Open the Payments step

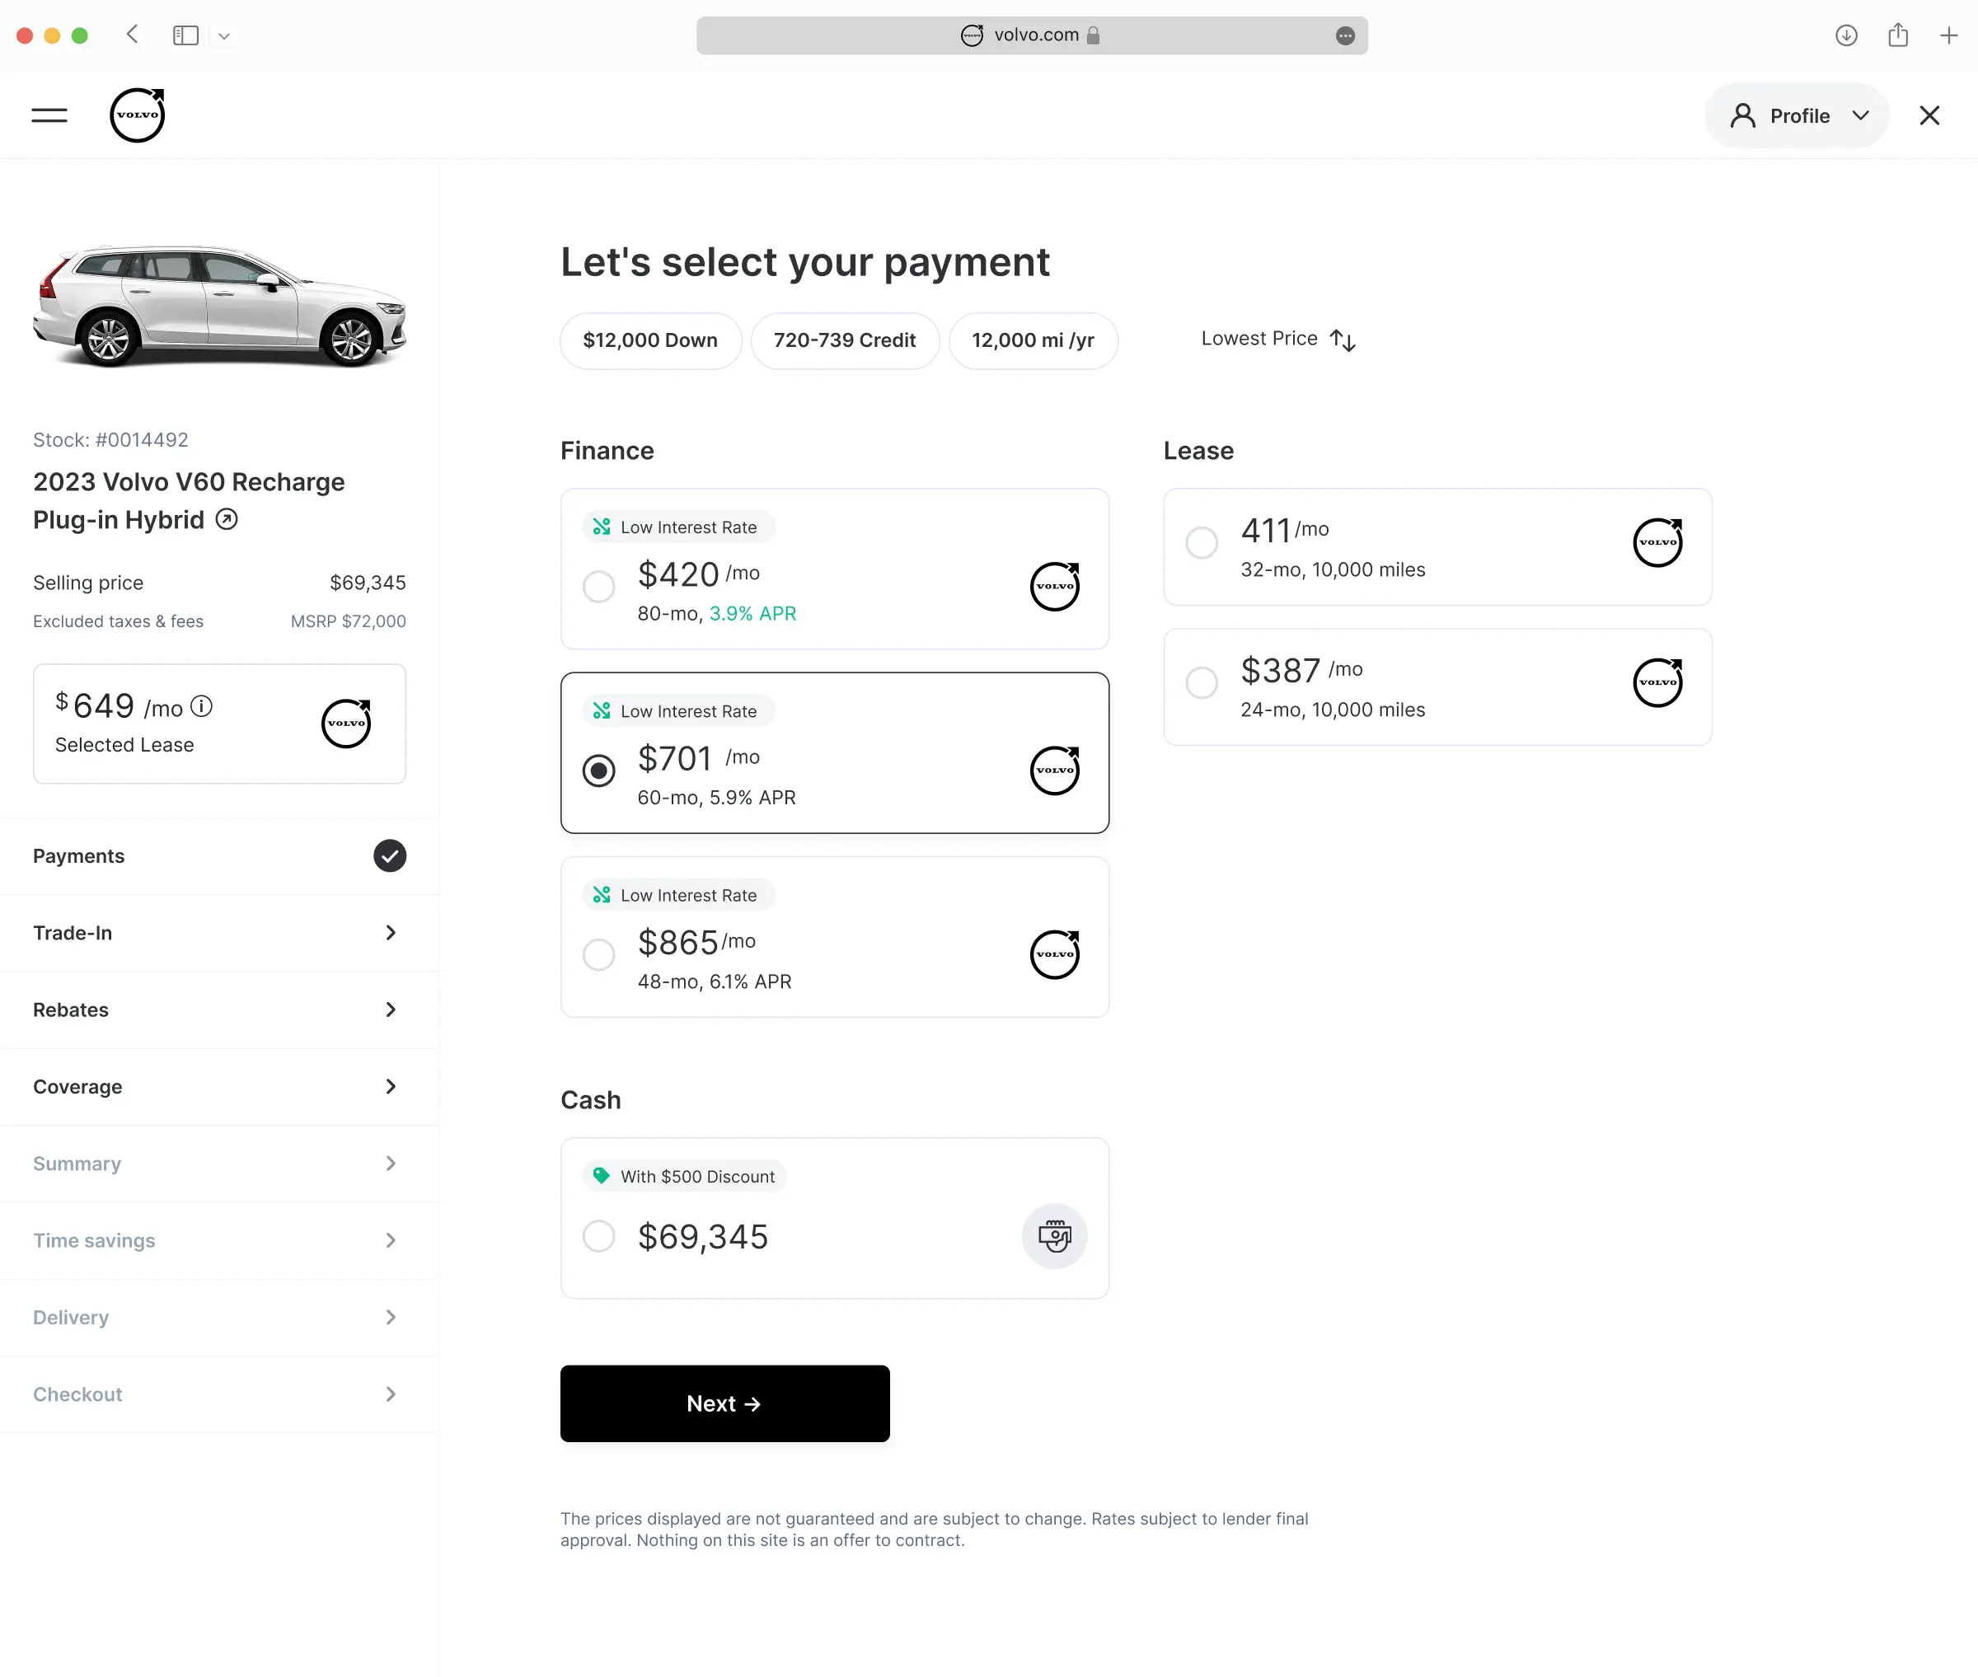(218, 855)
